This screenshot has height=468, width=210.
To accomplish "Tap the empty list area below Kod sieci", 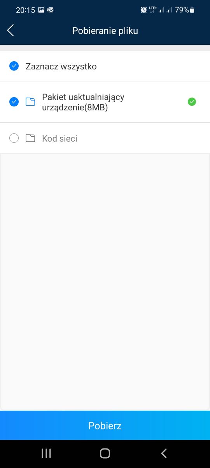I will [105, 282].
